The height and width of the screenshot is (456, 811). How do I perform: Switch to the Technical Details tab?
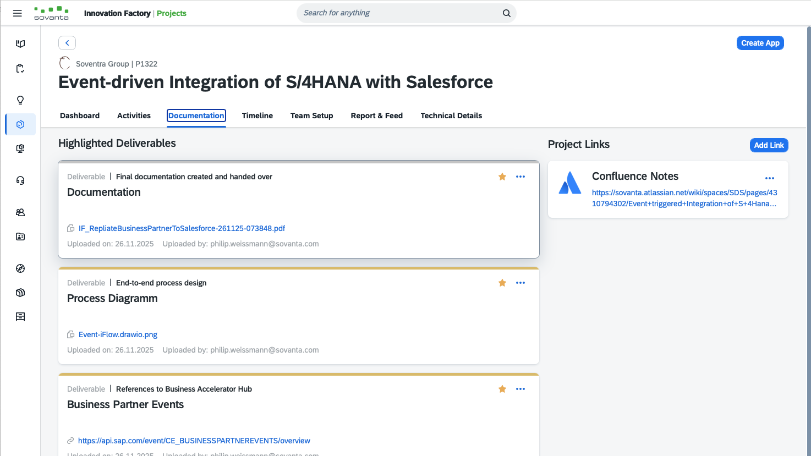451,116
